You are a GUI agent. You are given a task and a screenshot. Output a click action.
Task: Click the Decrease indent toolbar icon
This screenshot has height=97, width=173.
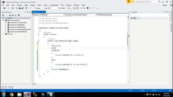coord(81,8)
